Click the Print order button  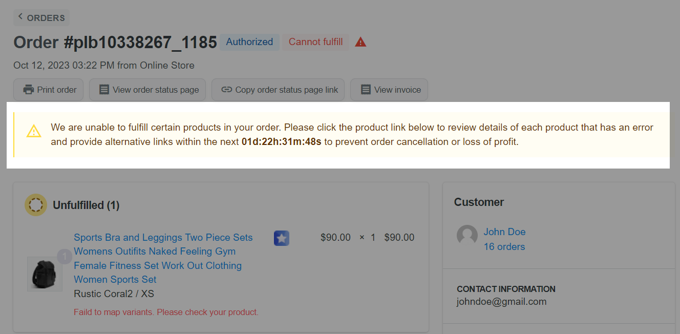[50, 90]
